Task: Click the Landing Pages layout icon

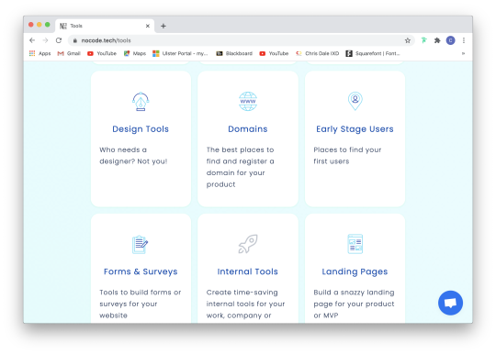Action: 355,244
